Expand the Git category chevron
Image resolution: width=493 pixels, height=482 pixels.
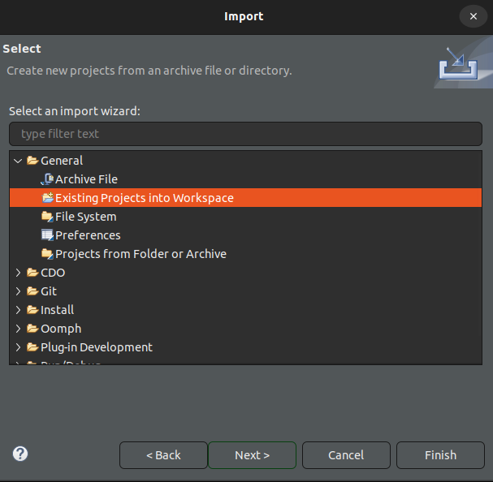click(18, 291)
